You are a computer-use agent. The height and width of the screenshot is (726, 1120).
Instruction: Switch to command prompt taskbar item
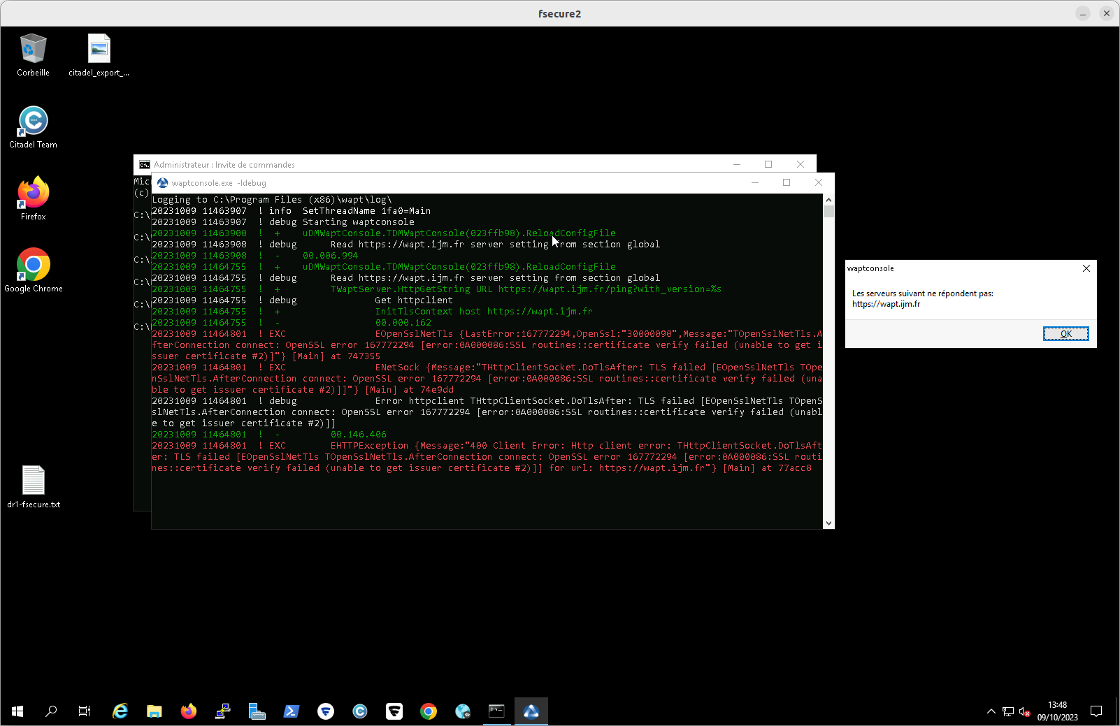pos(497,711)
